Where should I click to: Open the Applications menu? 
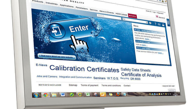click(x=67, y=6)
